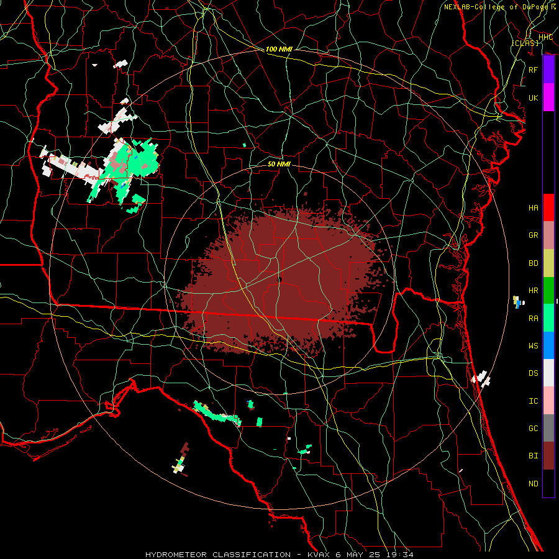Screen dimensions: 559x559
Task: Click the dark green HR legend swatch
Action: click(x=548, y=290)
